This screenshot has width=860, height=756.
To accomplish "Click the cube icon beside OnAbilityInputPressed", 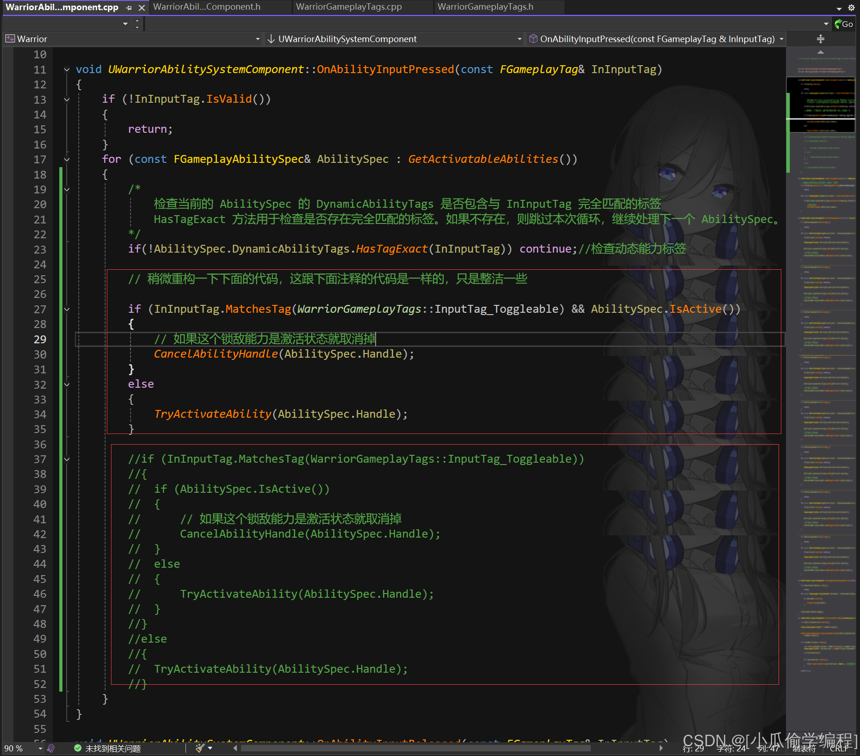I will coord(533,39).
